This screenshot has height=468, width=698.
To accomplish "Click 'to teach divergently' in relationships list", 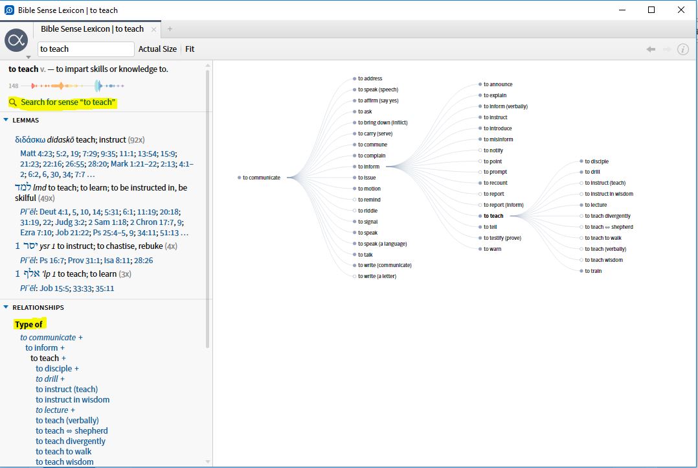I will (x=71, y=441).
